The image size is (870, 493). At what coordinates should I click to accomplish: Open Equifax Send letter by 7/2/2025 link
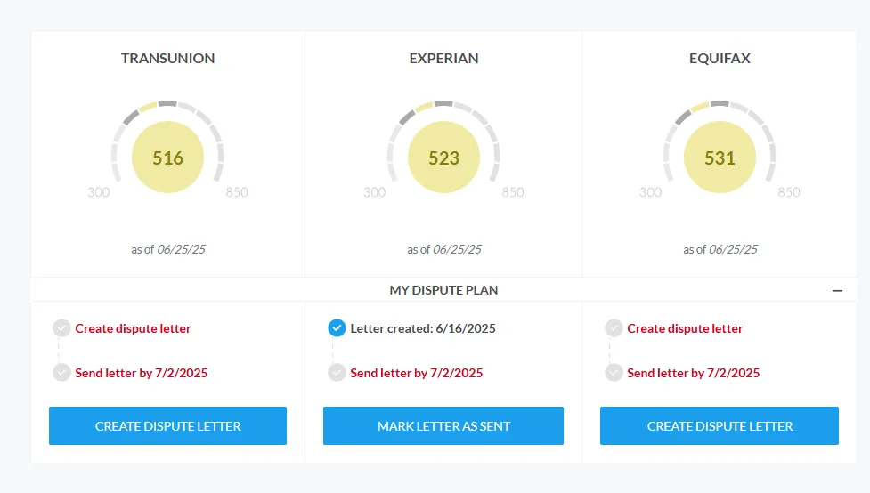[693, 373]
